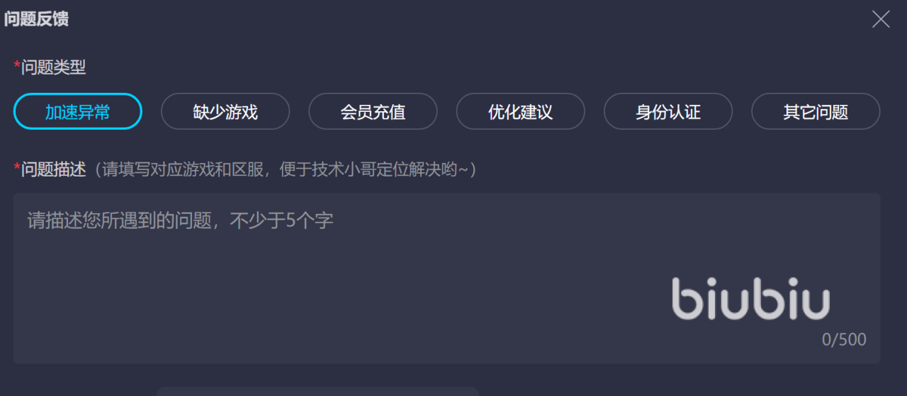Viewport: 907px width, 396px height.
Task: Select 优化建议 feedback type
Action: [x=520, y=111]
